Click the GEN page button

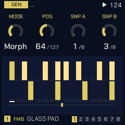pos(16,5)
